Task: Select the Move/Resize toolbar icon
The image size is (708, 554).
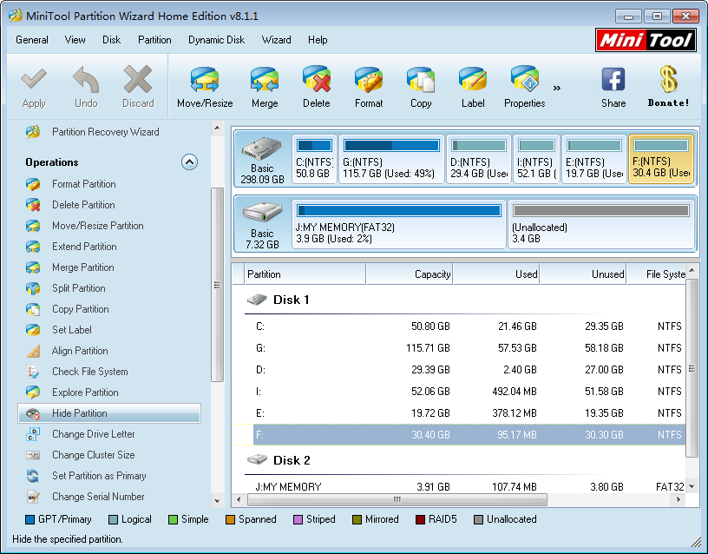Action: click(205, 79)
